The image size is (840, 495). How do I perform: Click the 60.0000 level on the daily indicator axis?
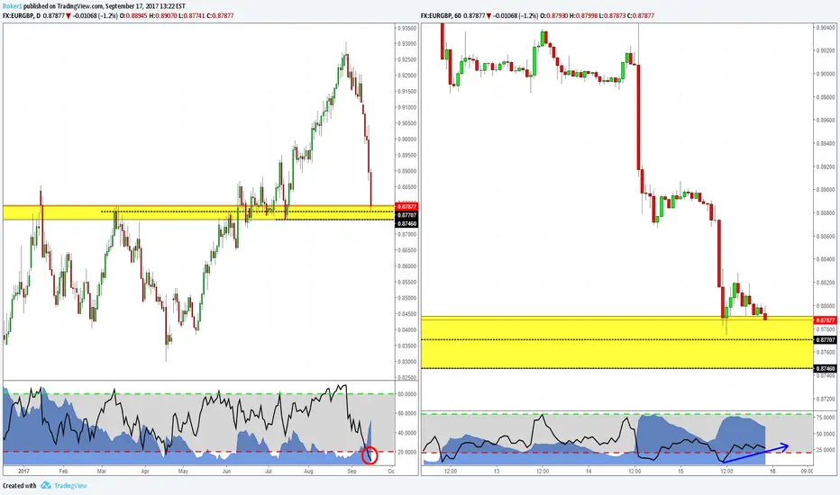(407, 414)
